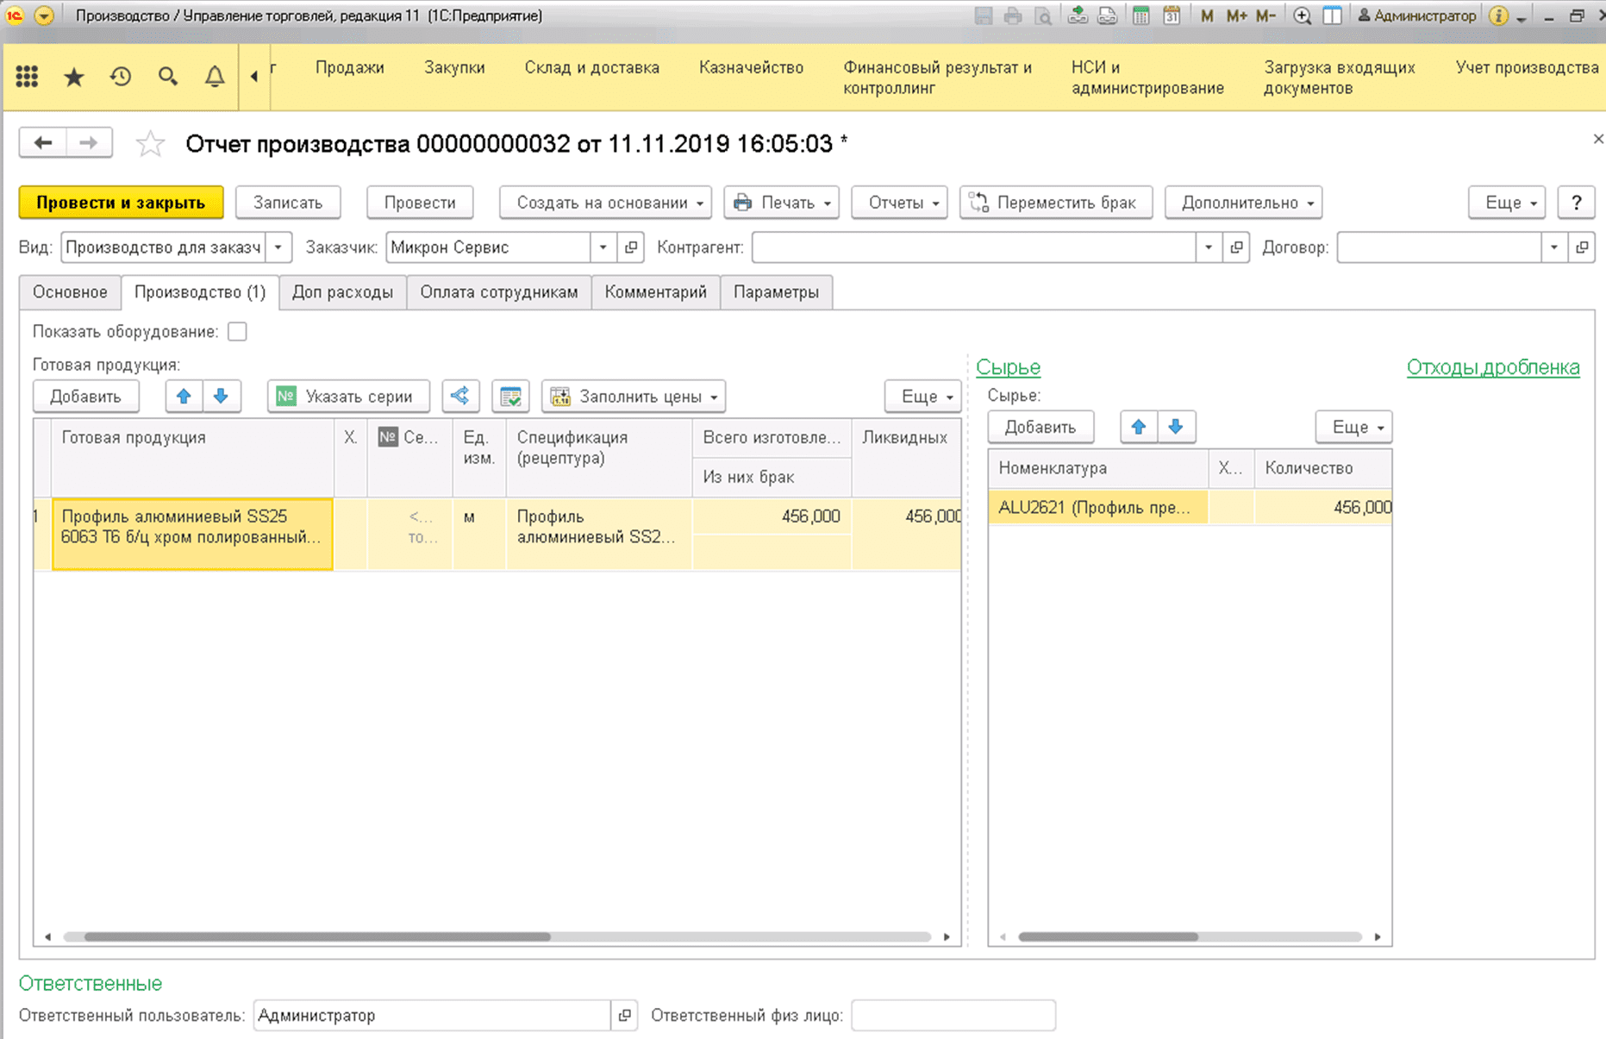The height and width of the screenshot is (1039, 1606).
Task: Open Печать dropdown menu
Action: [x=781, y=203]
